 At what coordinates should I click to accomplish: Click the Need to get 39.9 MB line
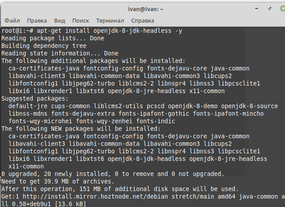58,181
